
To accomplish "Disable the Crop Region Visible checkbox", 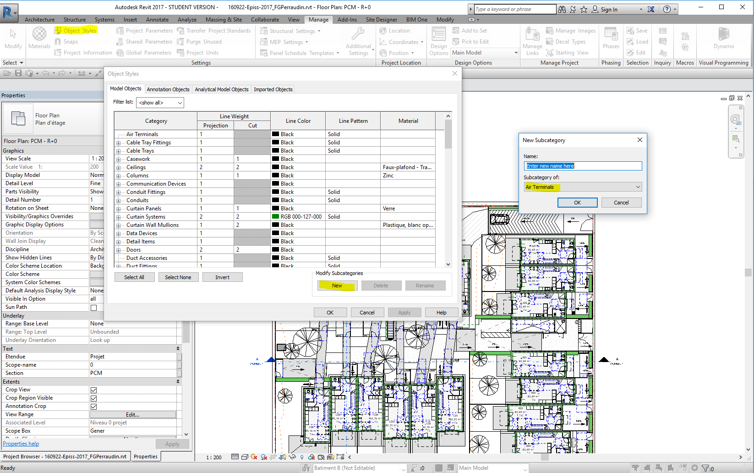I will 93,398.
